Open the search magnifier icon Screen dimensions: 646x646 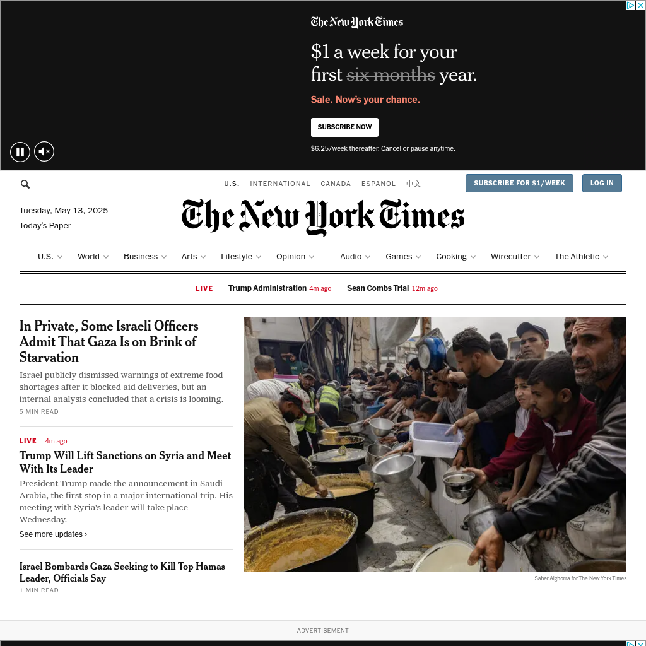click(25, 184)
